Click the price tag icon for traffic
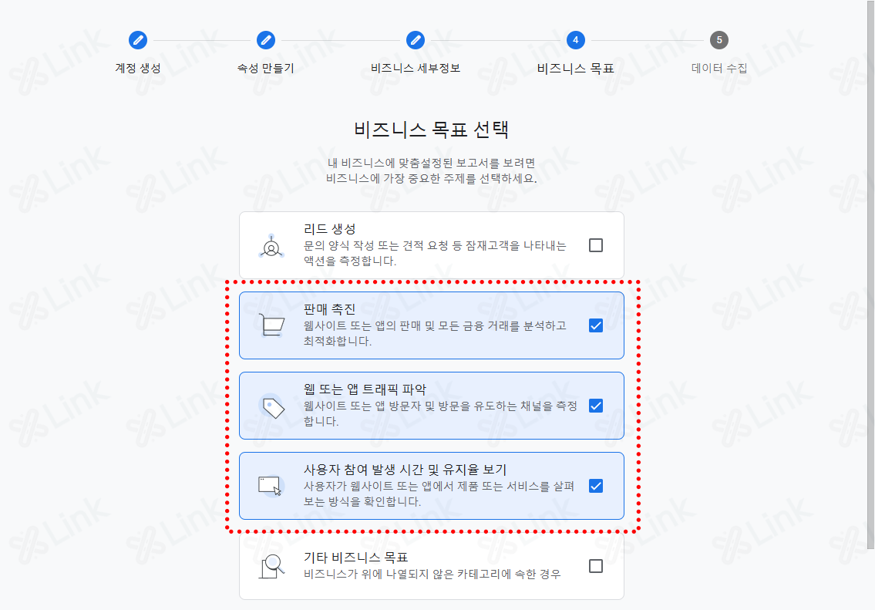875x610 pixels. tap(272, 406)
